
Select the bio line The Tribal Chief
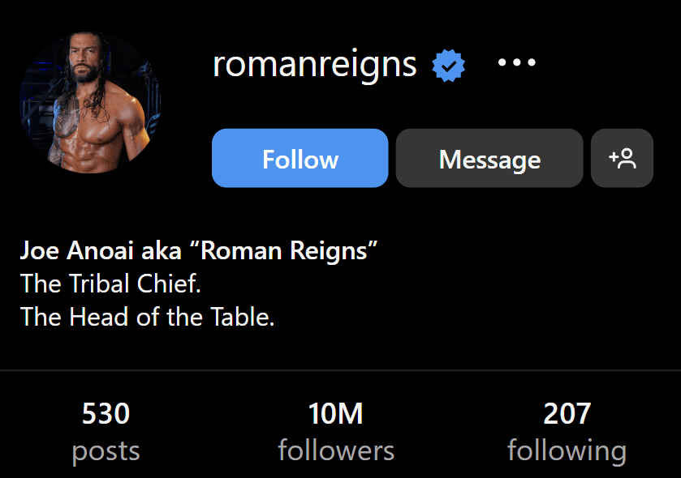[110, 284]
